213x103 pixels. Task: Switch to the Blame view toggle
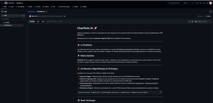(43, 21)
